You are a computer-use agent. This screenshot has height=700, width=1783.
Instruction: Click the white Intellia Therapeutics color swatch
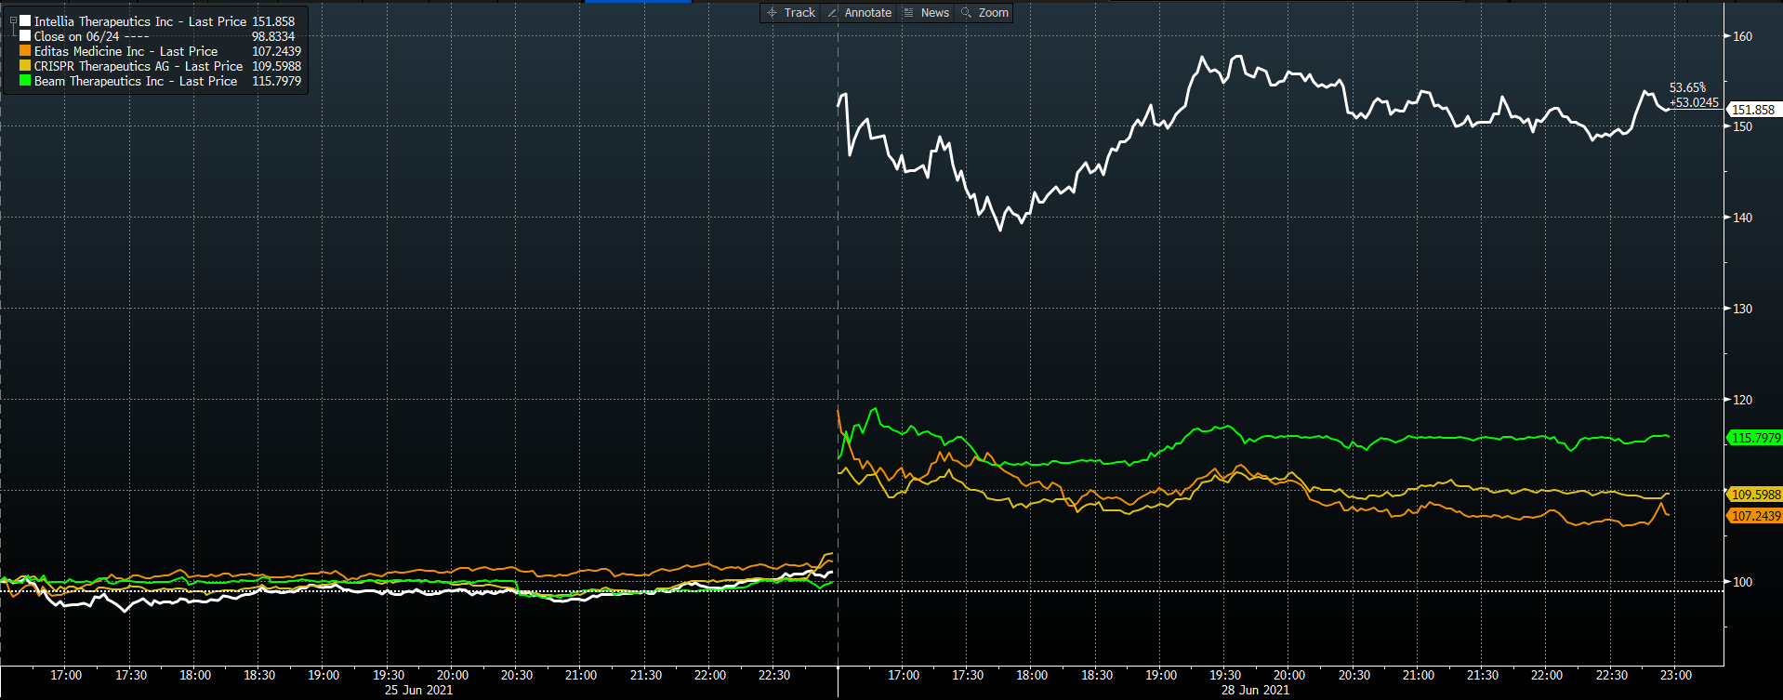25,20
